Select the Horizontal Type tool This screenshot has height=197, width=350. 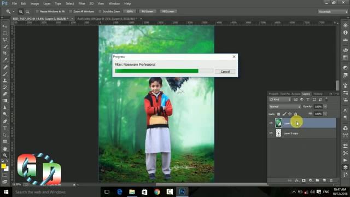[5, 128]
